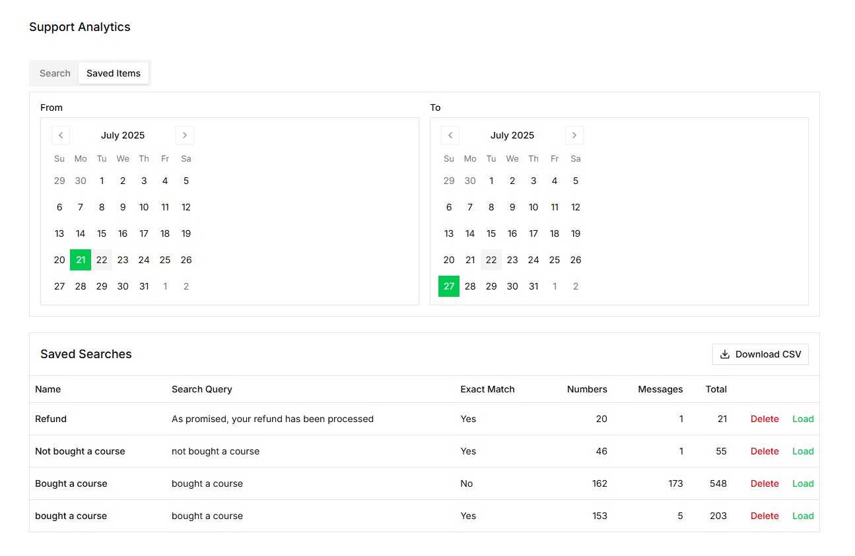This screenshot has width=855, height=556.
Task: Choose June 29 in the From calendar
Action: coord(59,181)
